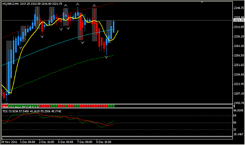Click the 50 level label on TDI scale
Viewport: 245px width, 145px height.
[235, 123]
